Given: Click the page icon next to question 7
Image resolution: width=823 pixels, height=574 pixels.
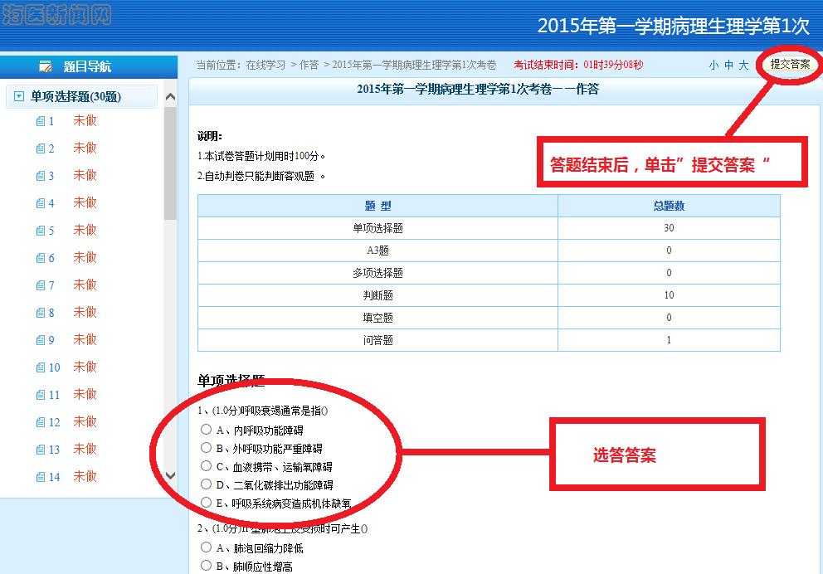Looking at the screenshot, I should (x=40, y=285).
